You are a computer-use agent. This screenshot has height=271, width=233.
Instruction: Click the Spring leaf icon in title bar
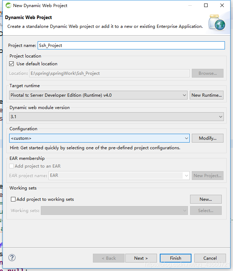pos(8,6)
